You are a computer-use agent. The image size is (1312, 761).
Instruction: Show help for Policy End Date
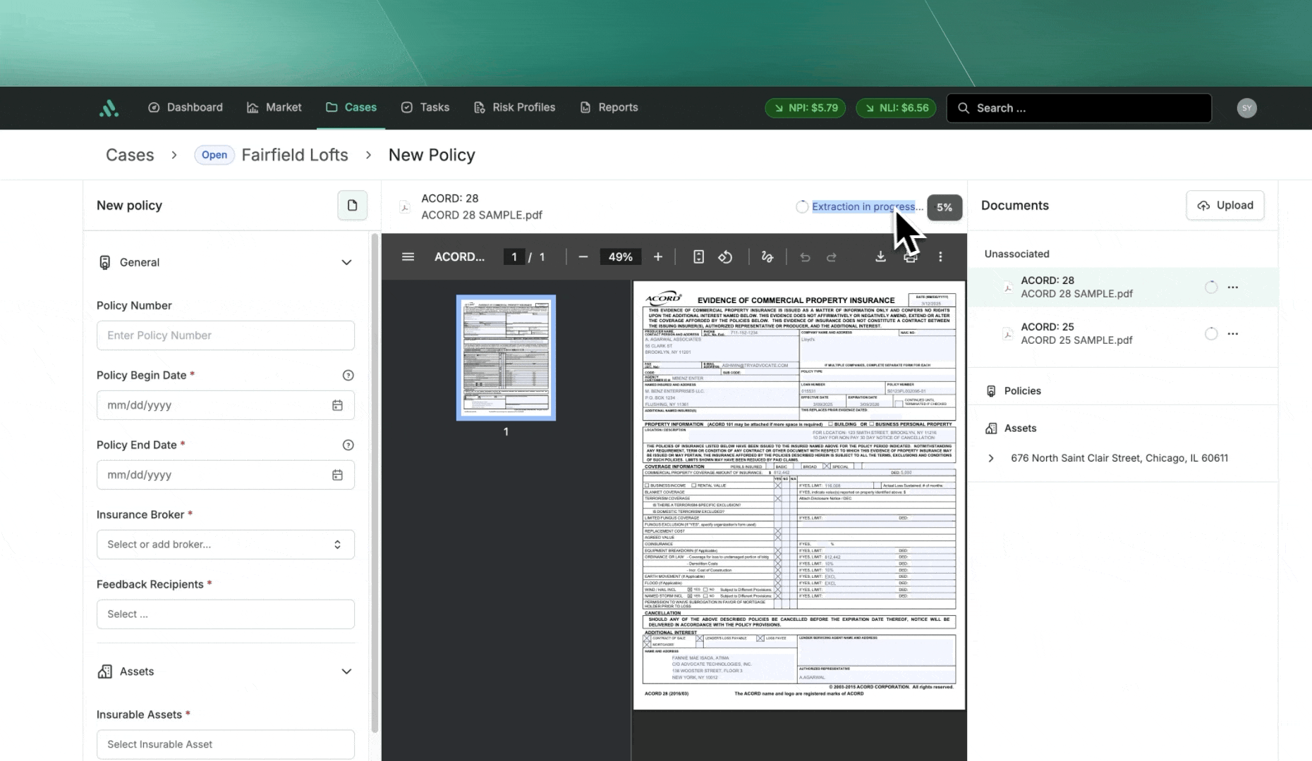pos(348,445)
